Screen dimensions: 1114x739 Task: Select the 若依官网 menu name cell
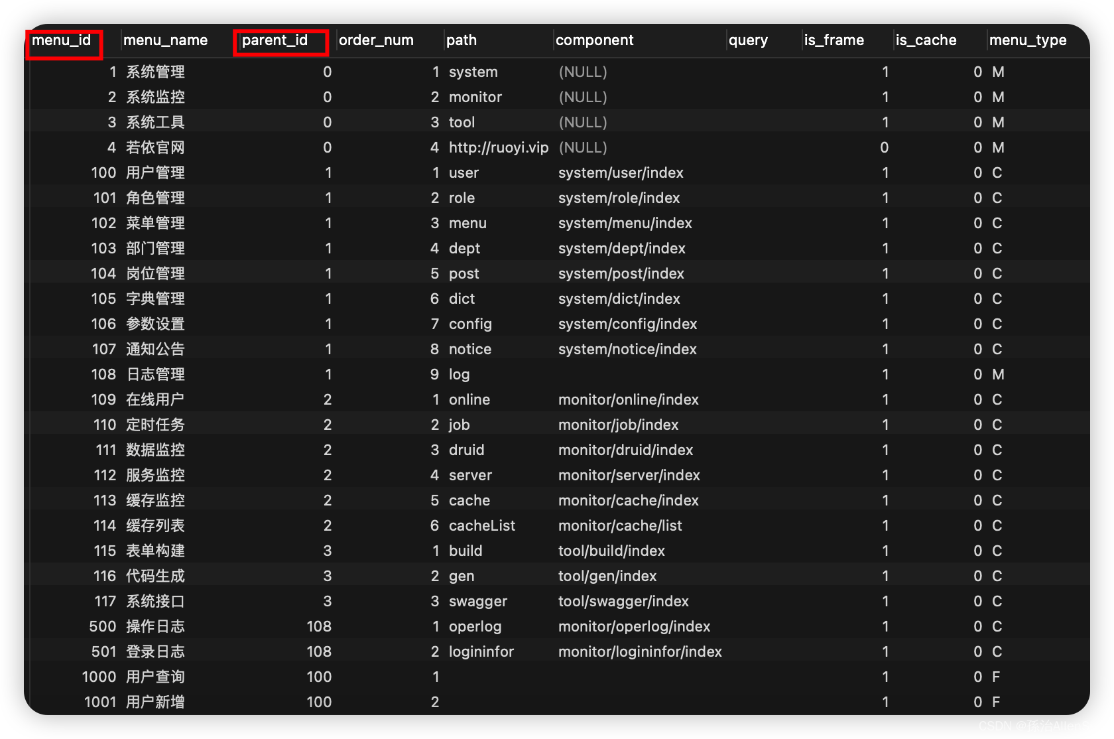155,147
